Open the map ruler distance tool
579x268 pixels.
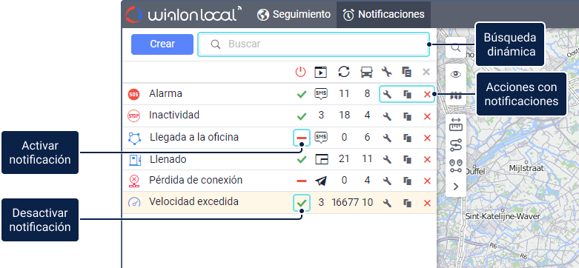pos(456,124)
